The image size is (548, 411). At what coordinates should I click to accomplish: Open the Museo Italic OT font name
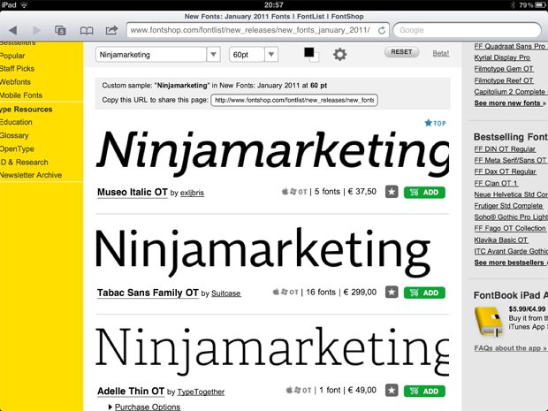[133, 192]
